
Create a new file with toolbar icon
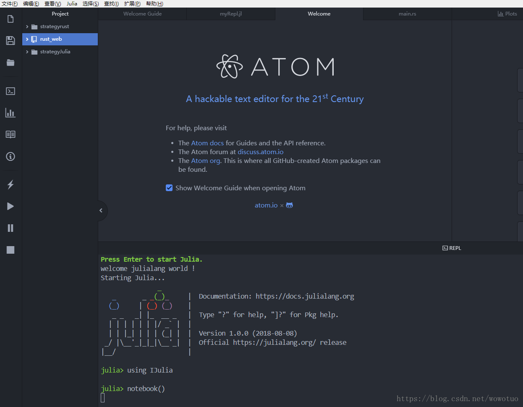(x=10, y=19)
